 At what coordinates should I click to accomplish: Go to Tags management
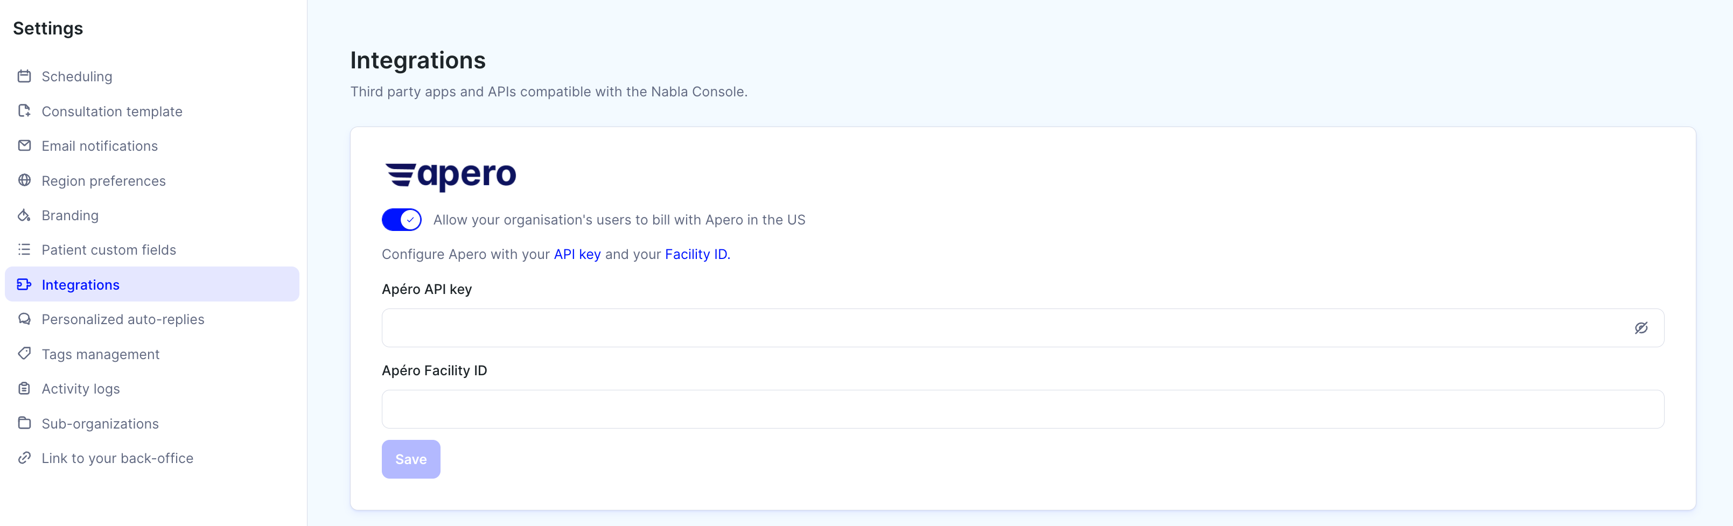(152, 354)
